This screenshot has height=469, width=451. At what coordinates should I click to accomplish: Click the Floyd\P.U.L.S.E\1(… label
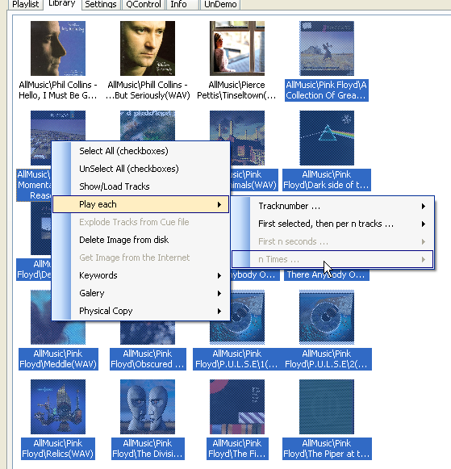coord(236,364)
